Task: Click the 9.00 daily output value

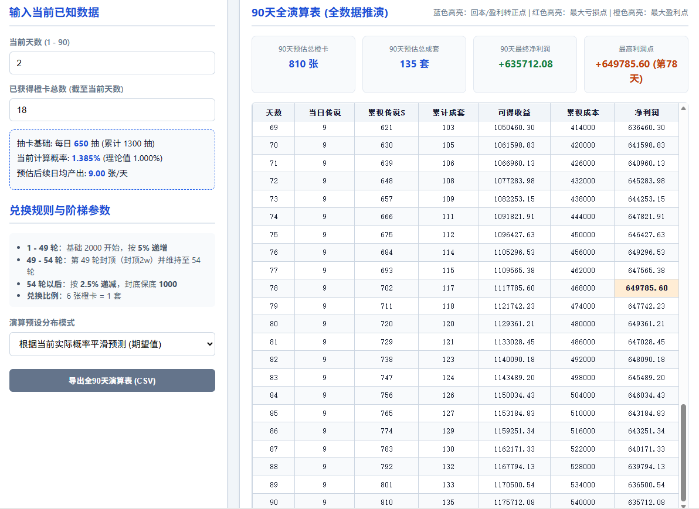Action: [97, 173]
